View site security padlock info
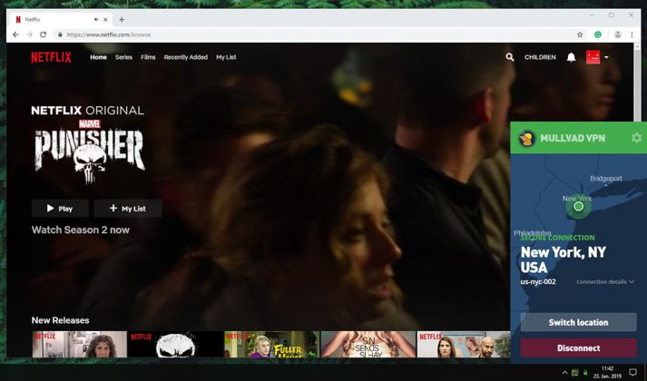 tap(60, 34)
